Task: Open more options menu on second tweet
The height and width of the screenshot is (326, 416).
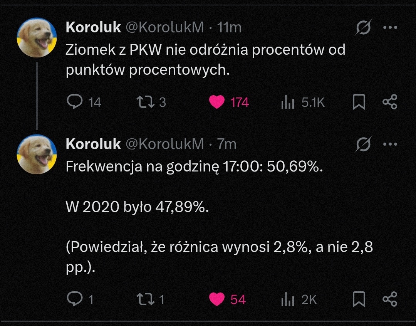Action: (390, 144)
